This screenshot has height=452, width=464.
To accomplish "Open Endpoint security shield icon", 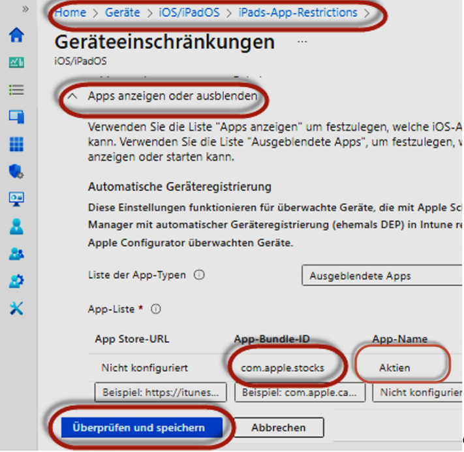I will point(16,172).
